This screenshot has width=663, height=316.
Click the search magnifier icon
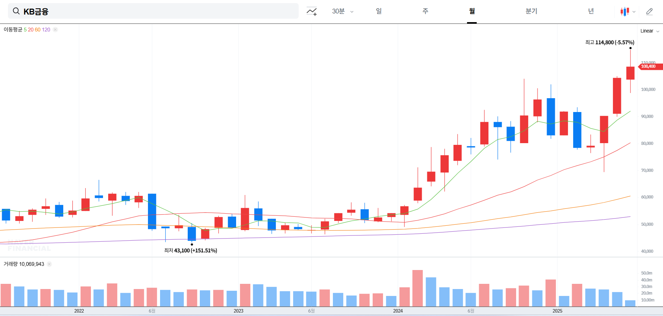point(16,11)
